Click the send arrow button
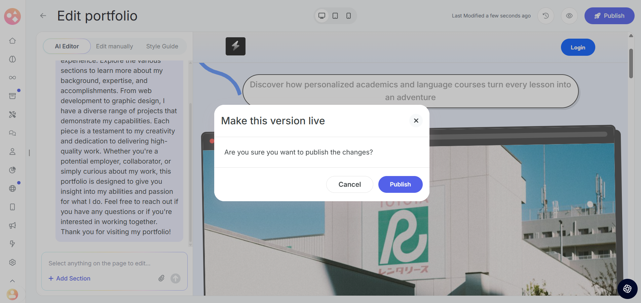Screen dimensions: 641x303 pyautogui.click(x=176, y=278)
